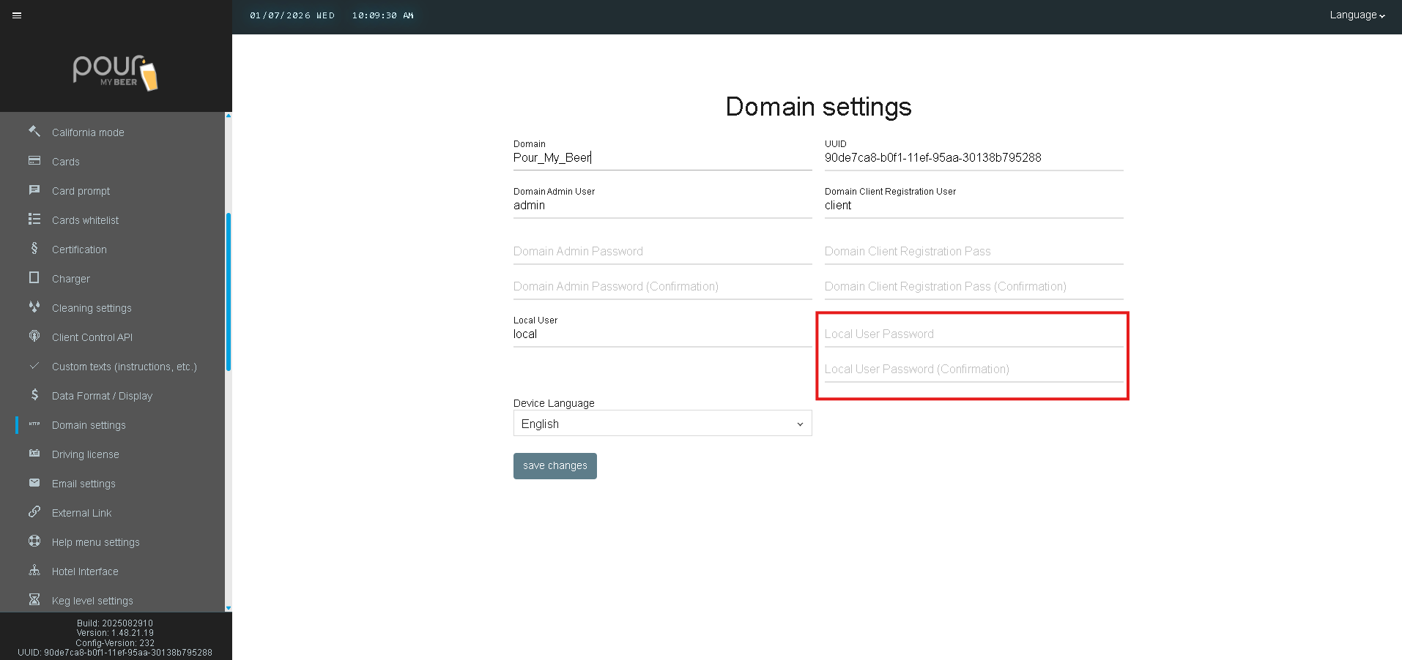Open the Language dropdown in header
Screen dimensions: 1402x660
(1357, 15)
